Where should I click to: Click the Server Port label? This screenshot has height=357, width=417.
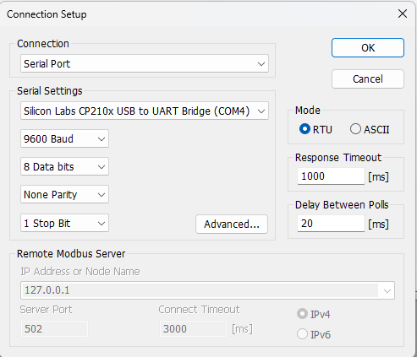pos(46,310)
